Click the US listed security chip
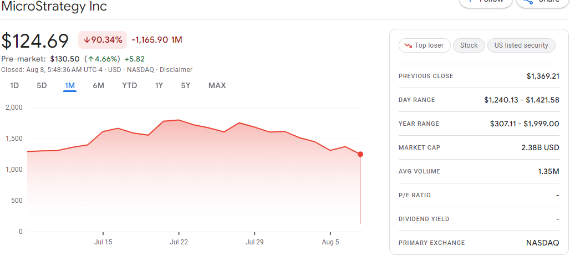The image size is (570, 256). point(521,45)
